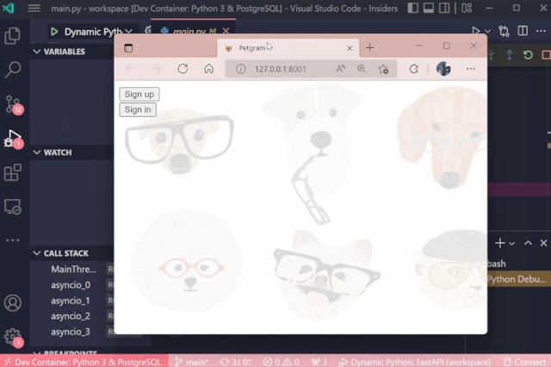551x367 pixels.
Task: Open browser Extensions menu
Action: [x=413, y=69]
